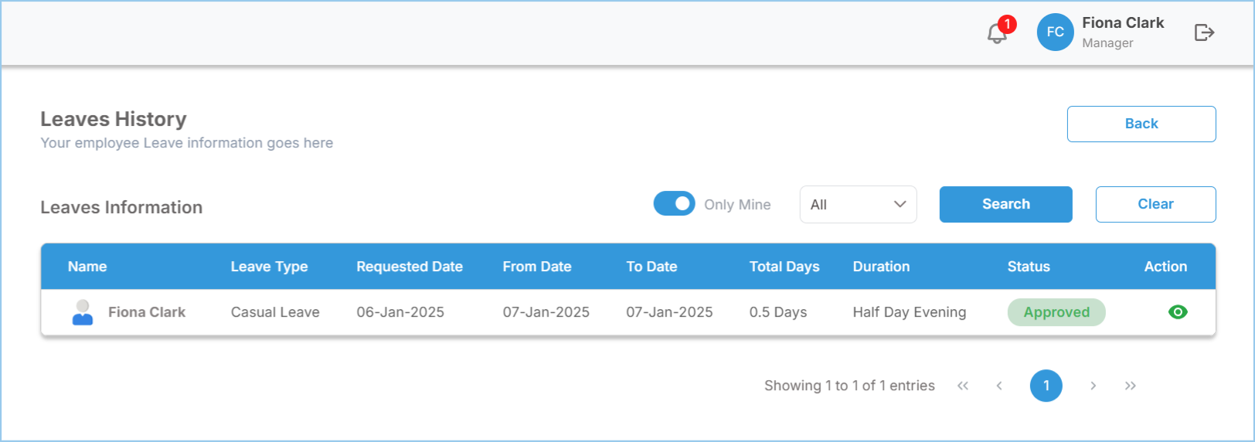Click the Approved status badge

tap(1056, 312)
